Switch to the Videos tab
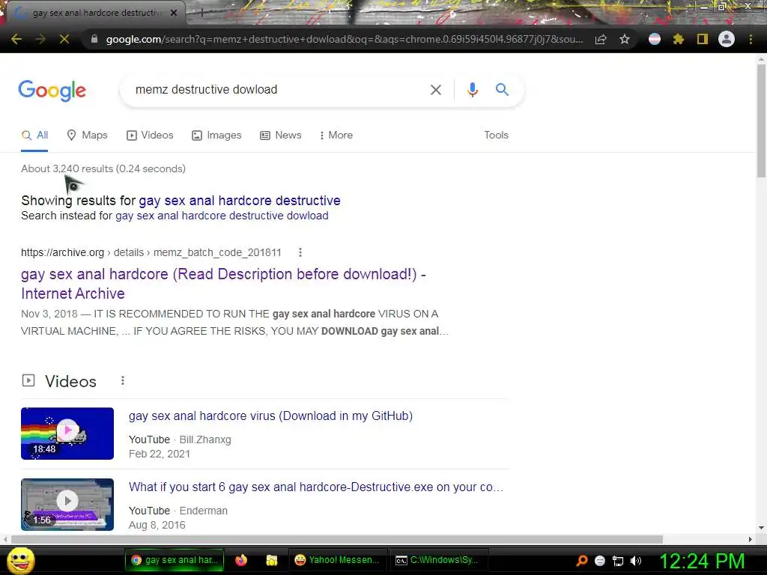This screenshot has width=767, height=575. coord(150,136)
